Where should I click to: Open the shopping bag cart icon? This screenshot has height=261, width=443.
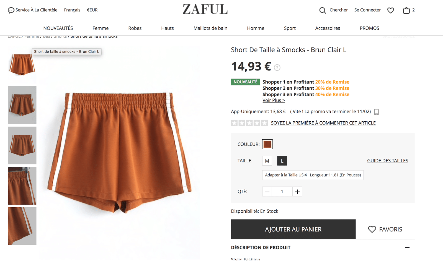[406, 11]
